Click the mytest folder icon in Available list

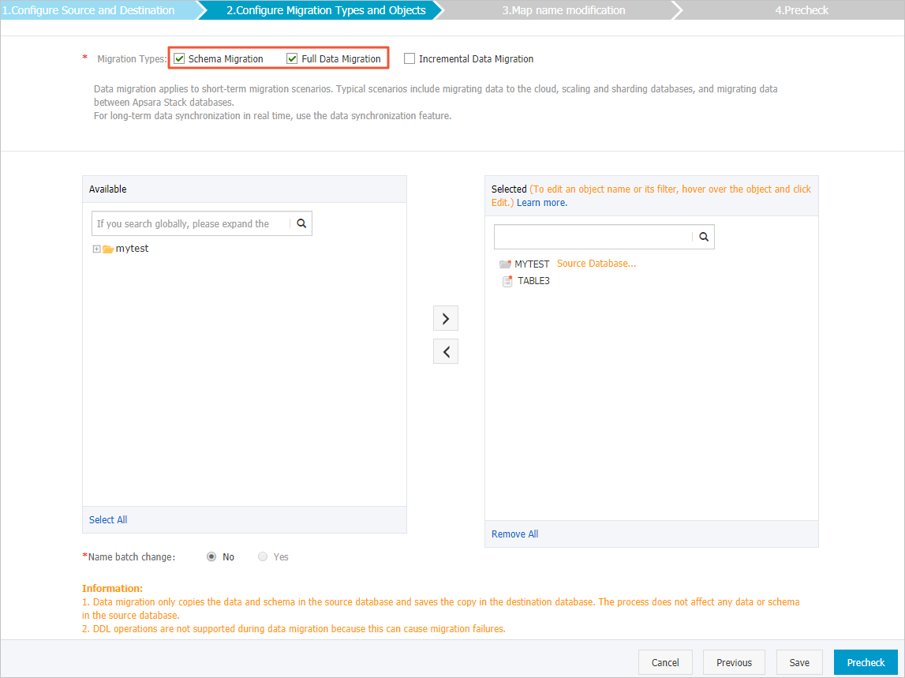pos(109,248)
